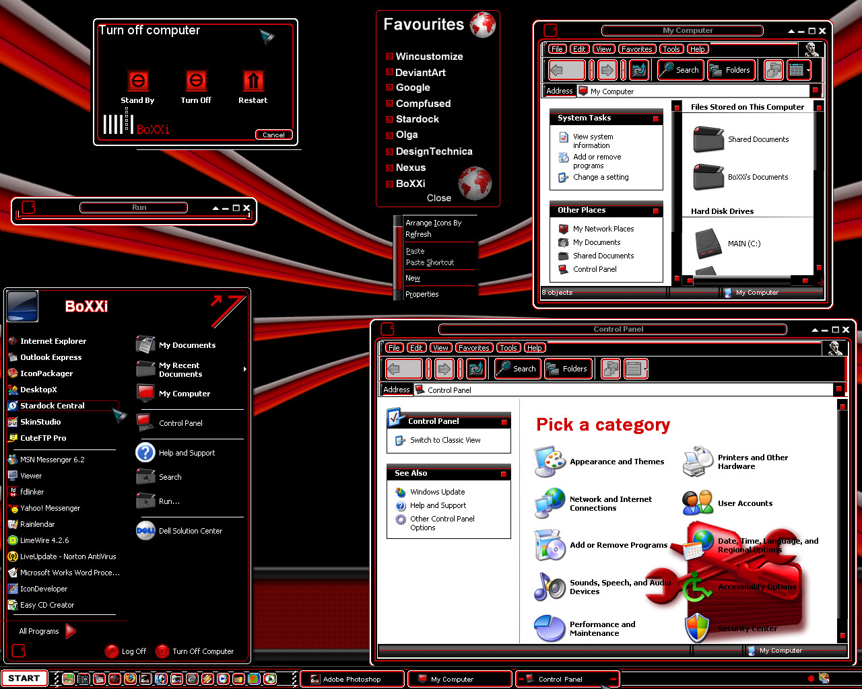This screenshot has height=689, width=862.
Task: Open Network and Internet Connections category
Action: (x=593, y=503)
